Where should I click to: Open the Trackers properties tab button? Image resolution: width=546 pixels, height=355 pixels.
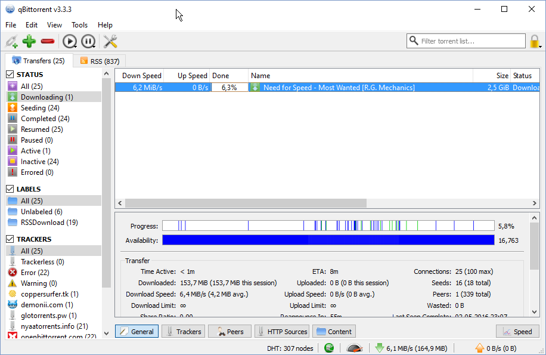(184, 332)
